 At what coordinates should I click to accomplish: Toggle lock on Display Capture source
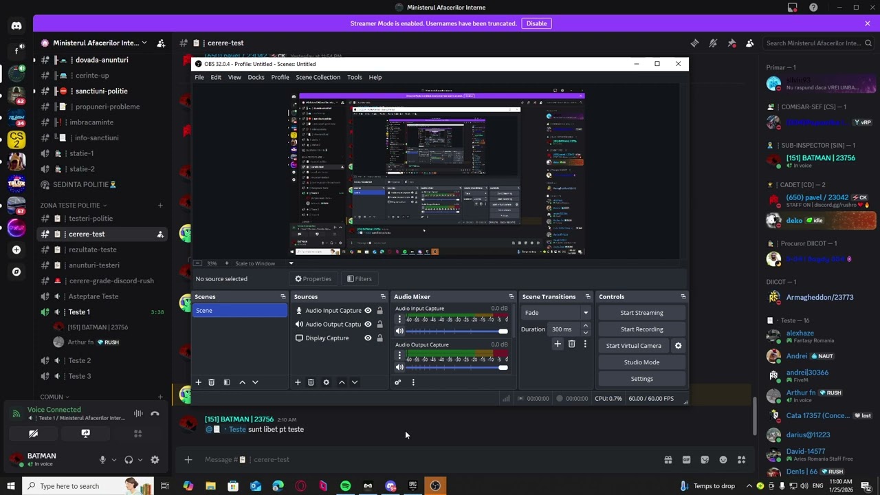(379, 338)
